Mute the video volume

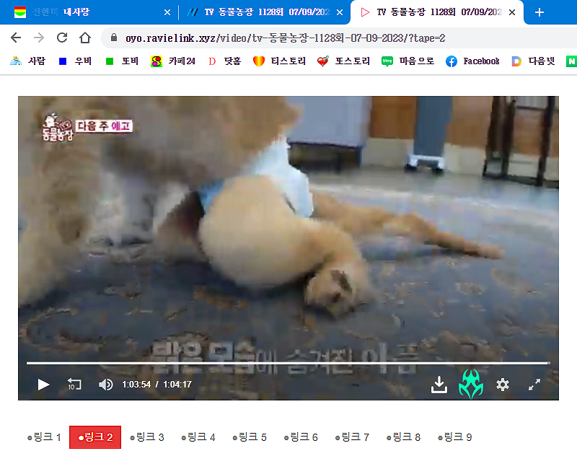coord(106,385)
